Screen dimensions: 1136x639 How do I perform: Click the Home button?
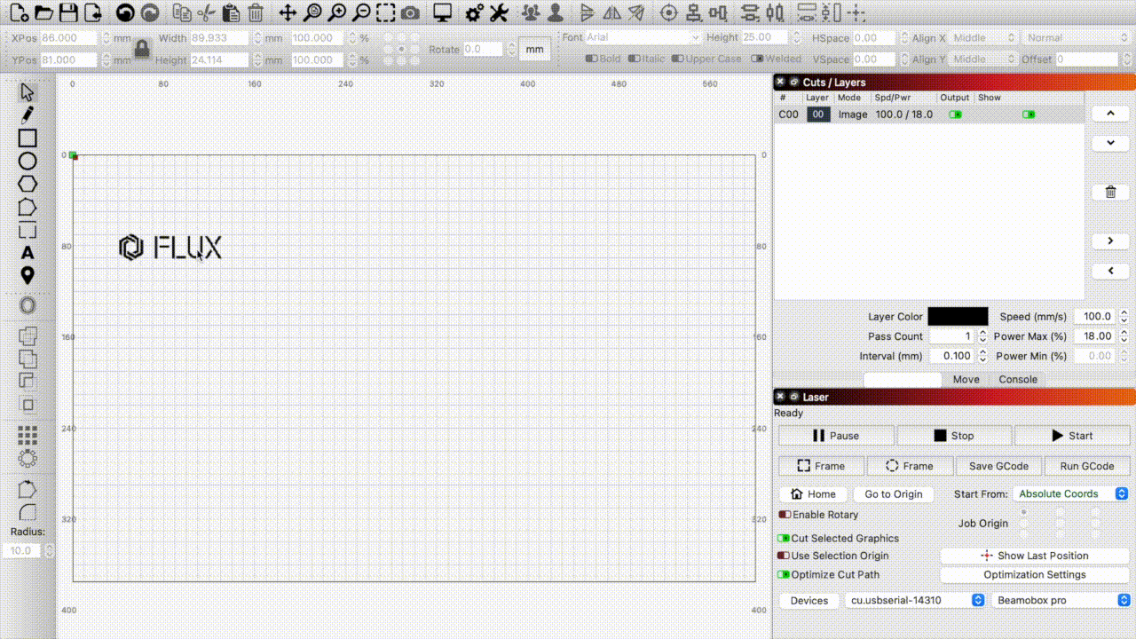pos(813,494)
